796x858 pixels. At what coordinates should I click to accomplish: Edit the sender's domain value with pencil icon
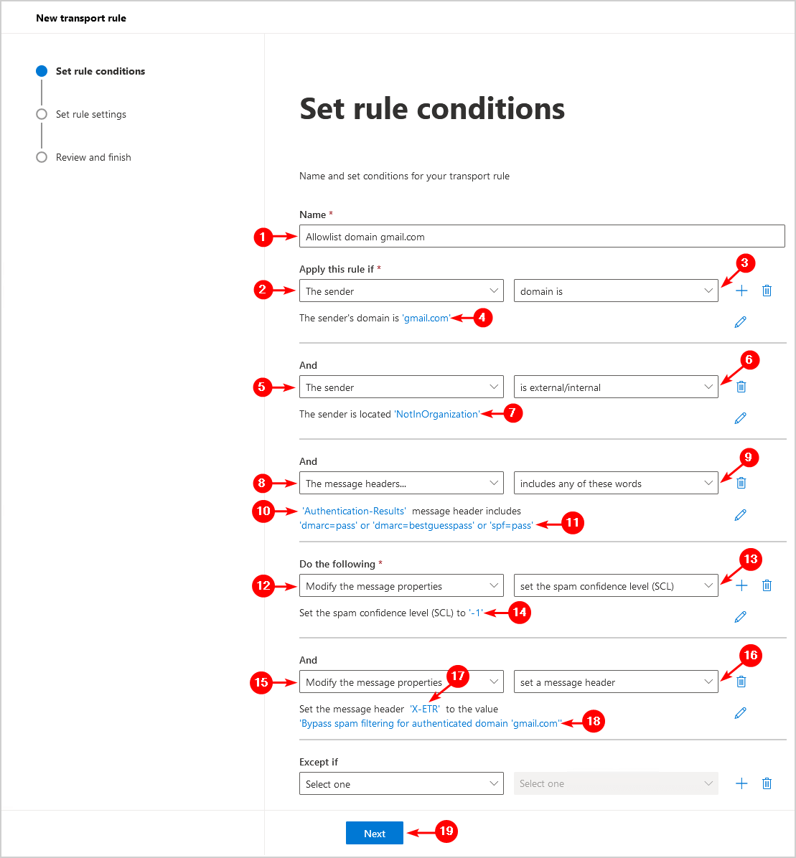point(741,322)
